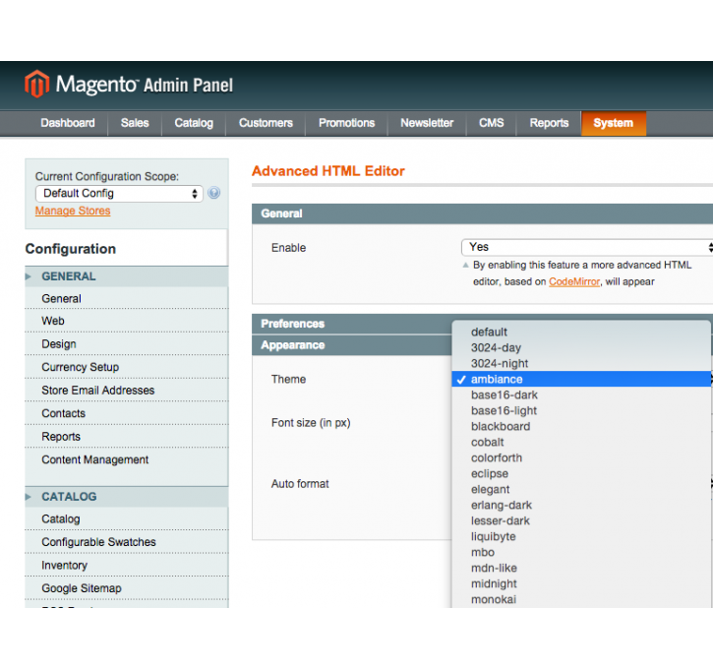Choose the cobalt theme from list
The width and height of the screenshot is (713, 669).
(x=488, y=442)
